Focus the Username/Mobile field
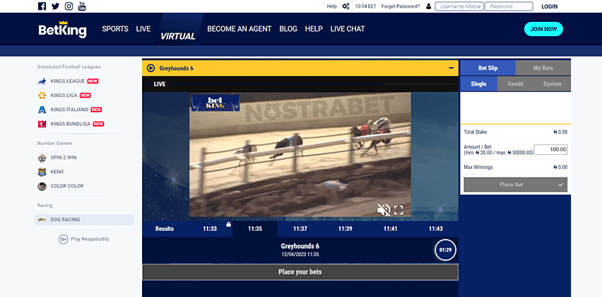602x297 pixels. click(x=459, y=6)
